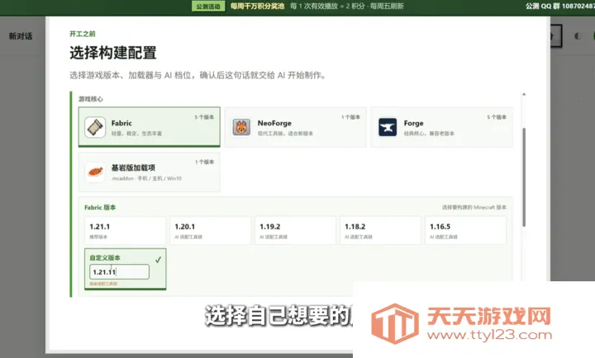Click the 选择要构建的 Minecraft 版本 hint
This screenshot has height=358, width=595.
click(474, 207)
